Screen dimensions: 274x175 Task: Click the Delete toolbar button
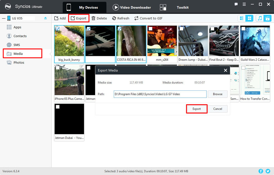pos(99,18)
